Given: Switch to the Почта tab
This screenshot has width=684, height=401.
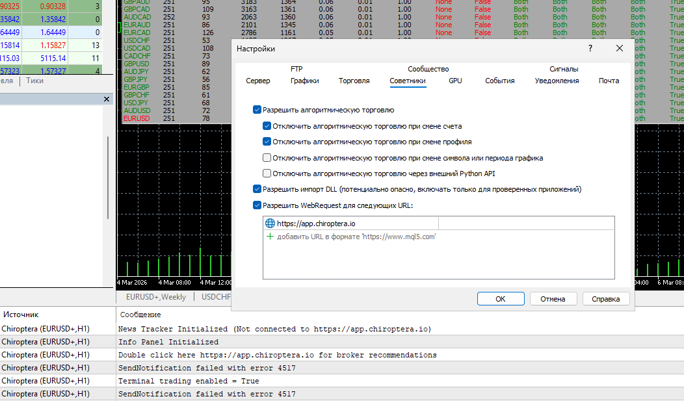Looking at the screenshot, I should click(x=609, y=81).
